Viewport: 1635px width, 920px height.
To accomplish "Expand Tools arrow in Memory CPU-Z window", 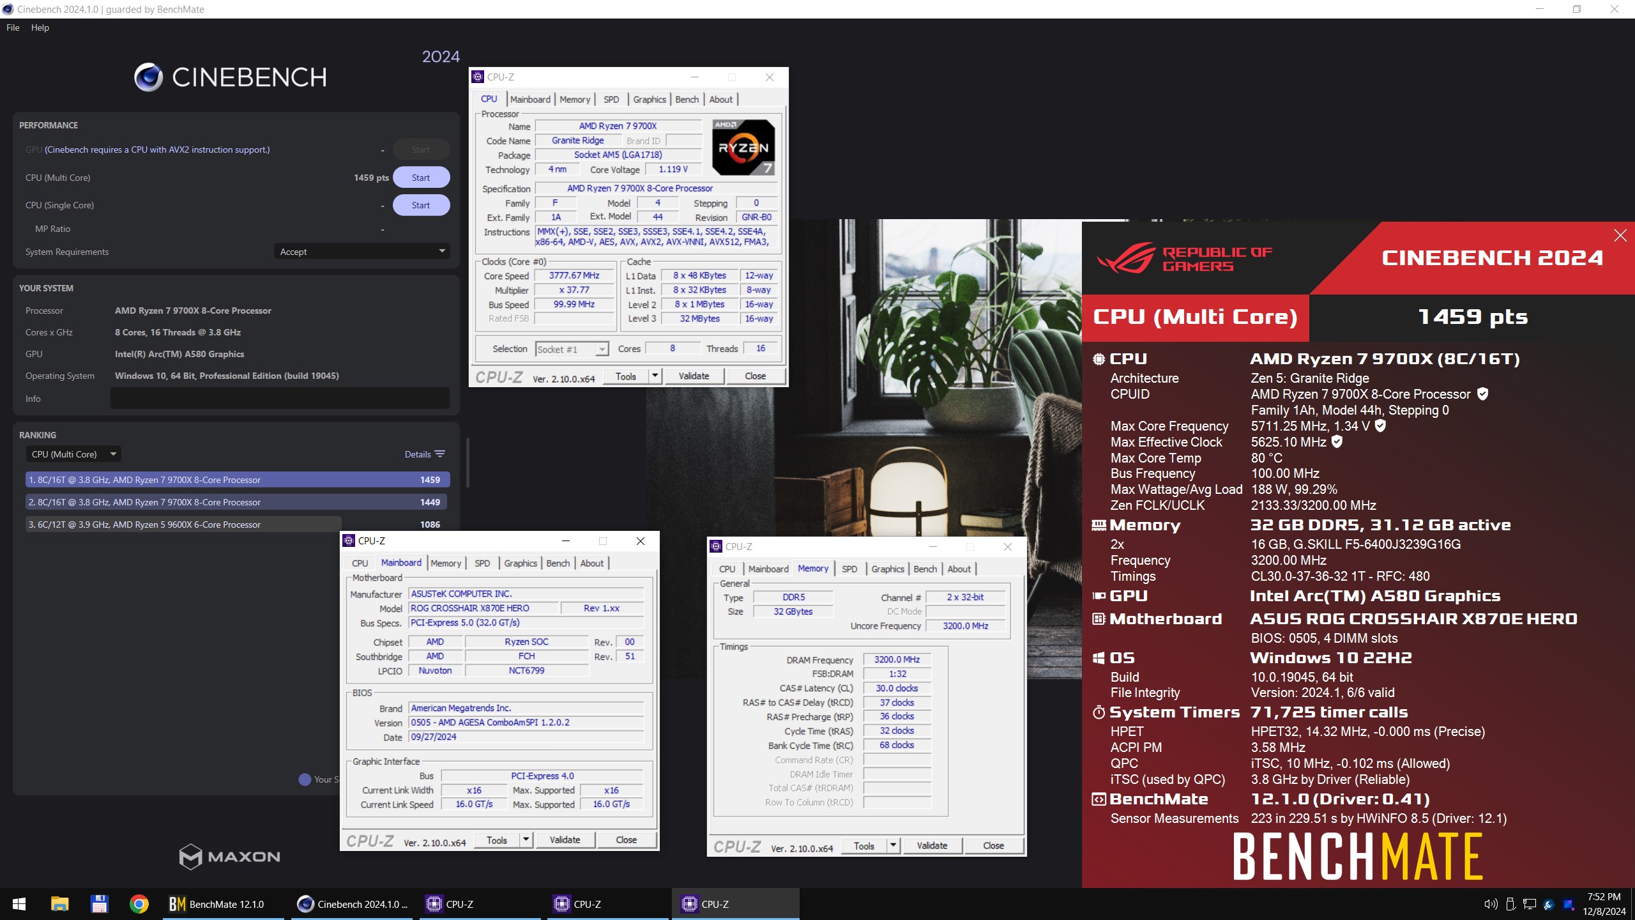I will pos(893,846).
